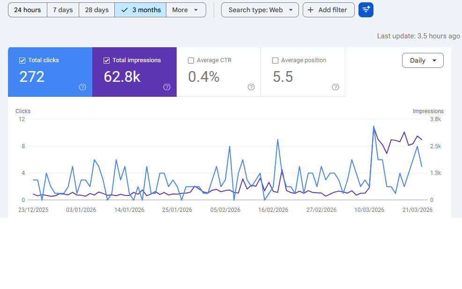Switch to the 7 days range
This screenshot has width=462, height=289.
pyautogui.click(x=63, y=10)
